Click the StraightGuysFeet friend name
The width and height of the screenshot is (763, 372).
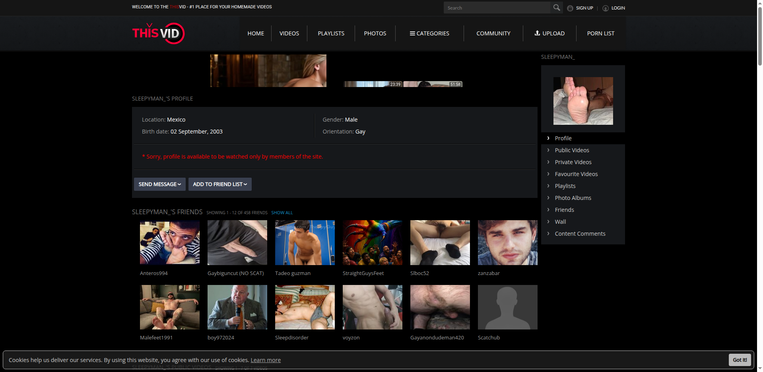(363, 273)
